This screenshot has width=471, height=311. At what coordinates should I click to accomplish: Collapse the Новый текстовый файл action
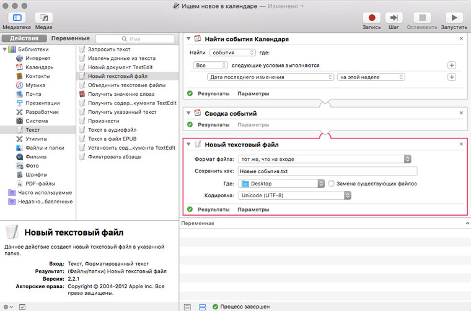(x=188, y=145)
